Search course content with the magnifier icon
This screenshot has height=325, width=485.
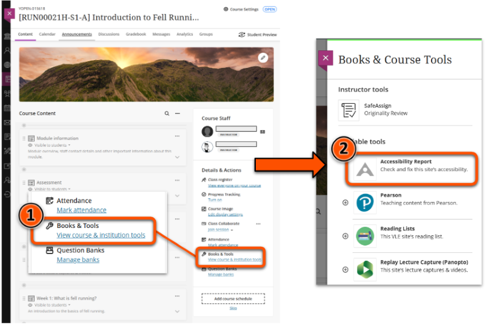[167, 113]
